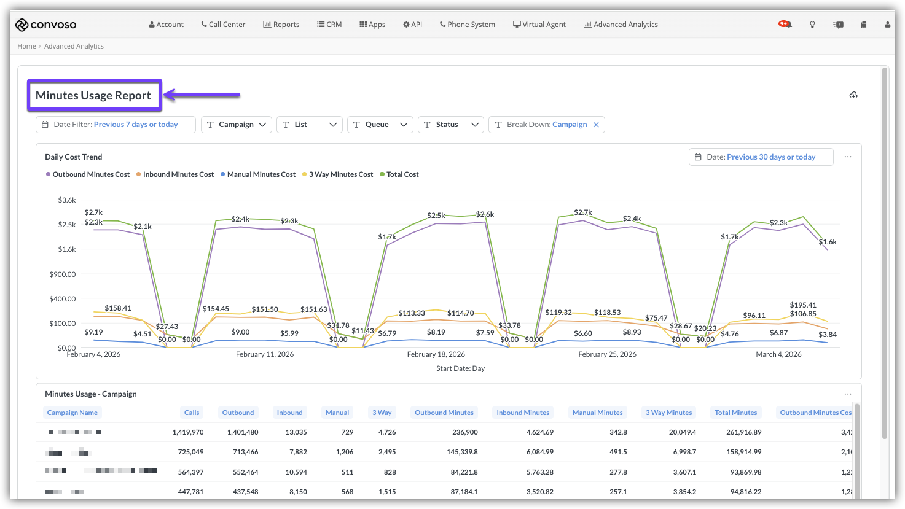Open Daily Cost Trend three-dot menu
The image size is (905, 509).
(x=848, y=157)
